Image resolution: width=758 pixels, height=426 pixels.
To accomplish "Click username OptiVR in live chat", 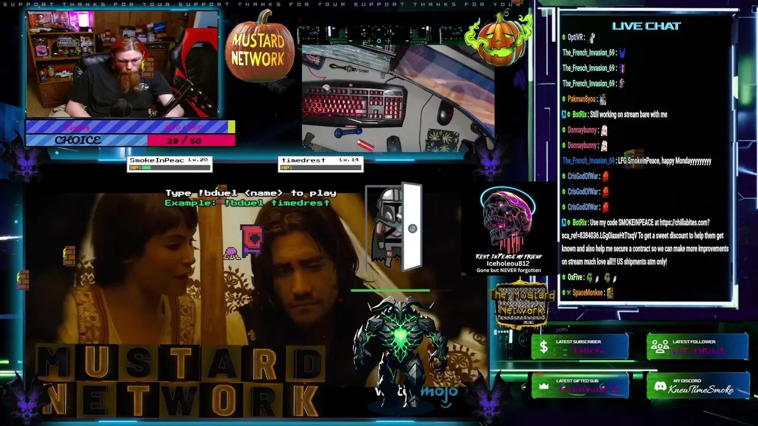I will tap(576, 37).
